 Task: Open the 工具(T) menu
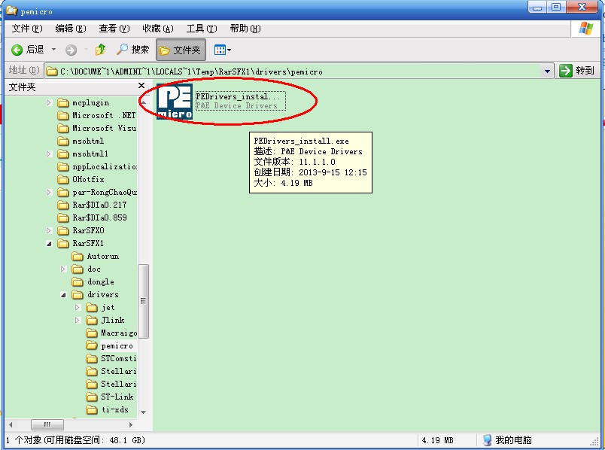202,29
